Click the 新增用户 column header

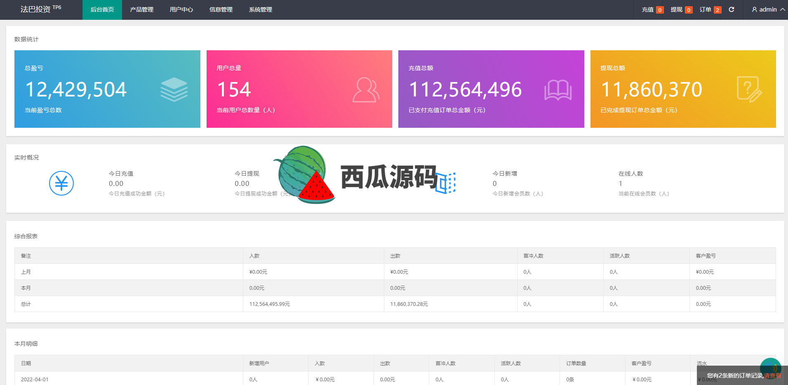coord(259,363)
